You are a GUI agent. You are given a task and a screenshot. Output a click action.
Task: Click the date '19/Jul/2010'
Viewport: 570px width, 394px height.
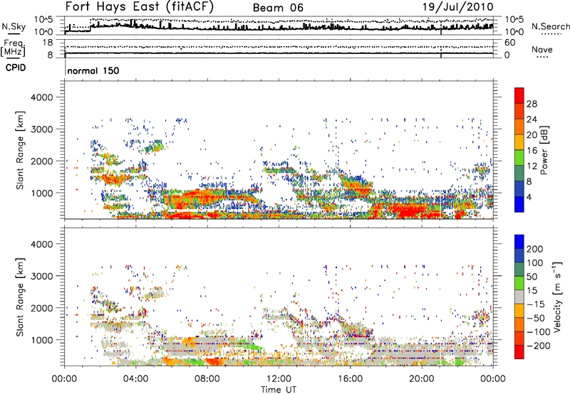click(457, 6)
